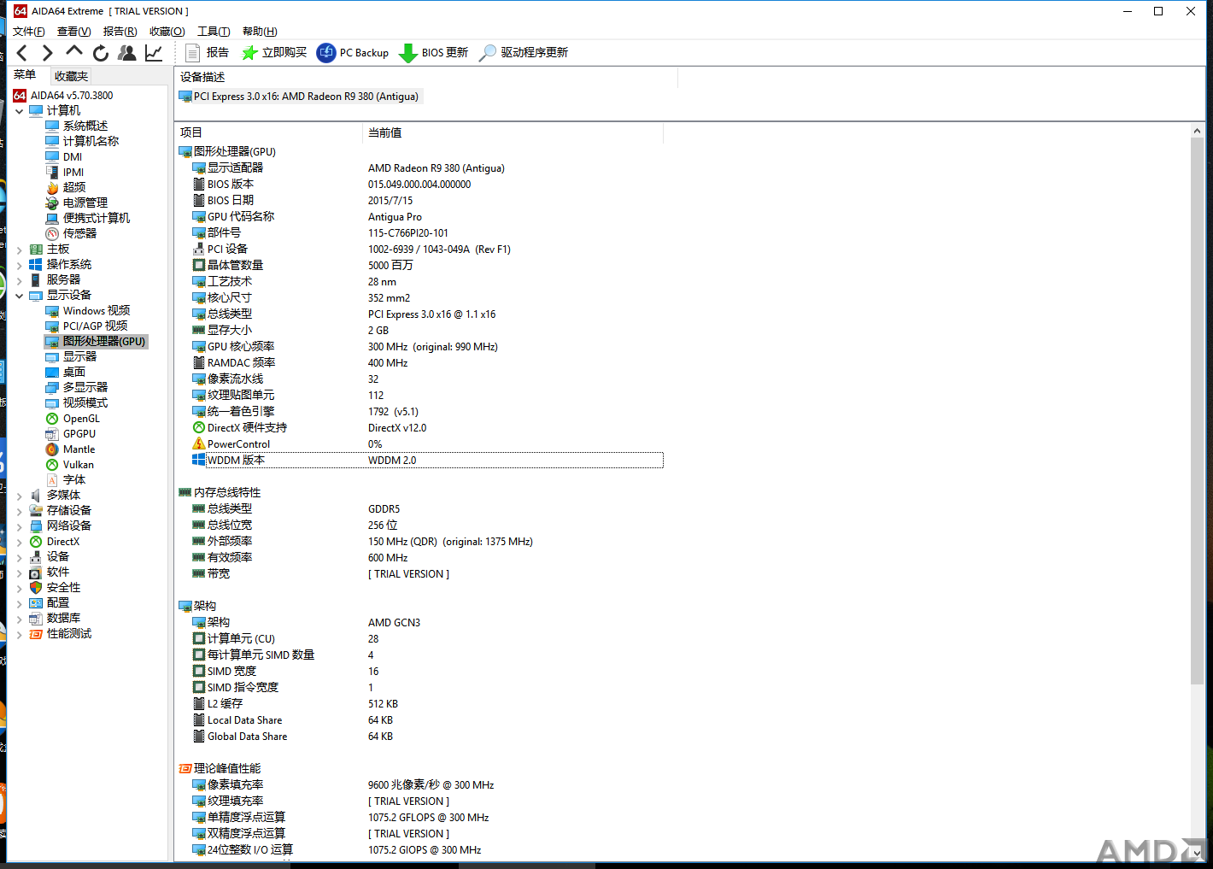Select the PowerControl row
Viewport: 1213px width, 869px height.
pos(420,443)
